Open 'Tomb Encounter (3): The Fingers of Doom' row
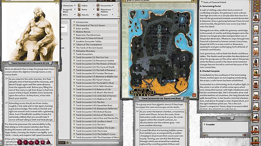 coord(96,64)
